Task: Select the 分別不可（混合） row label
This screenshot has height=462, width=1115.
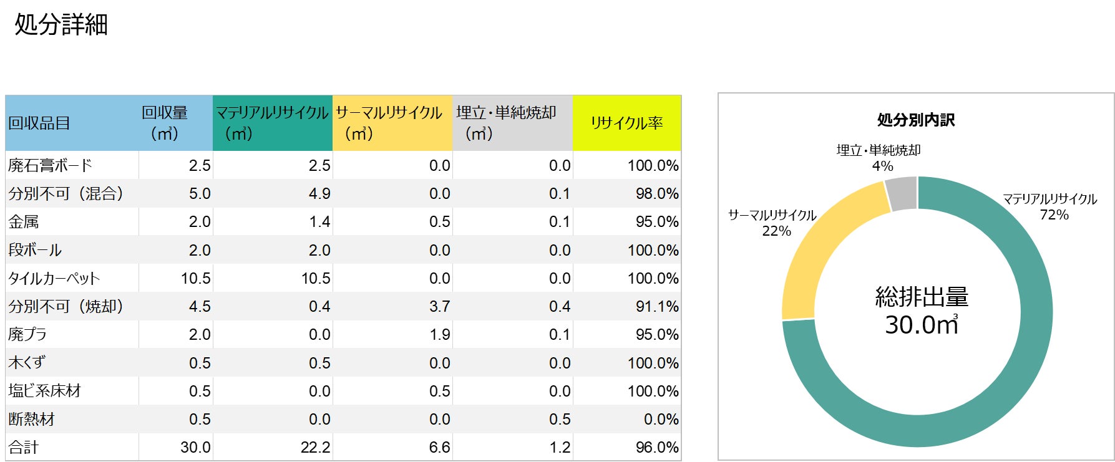Action: [66, 194]
